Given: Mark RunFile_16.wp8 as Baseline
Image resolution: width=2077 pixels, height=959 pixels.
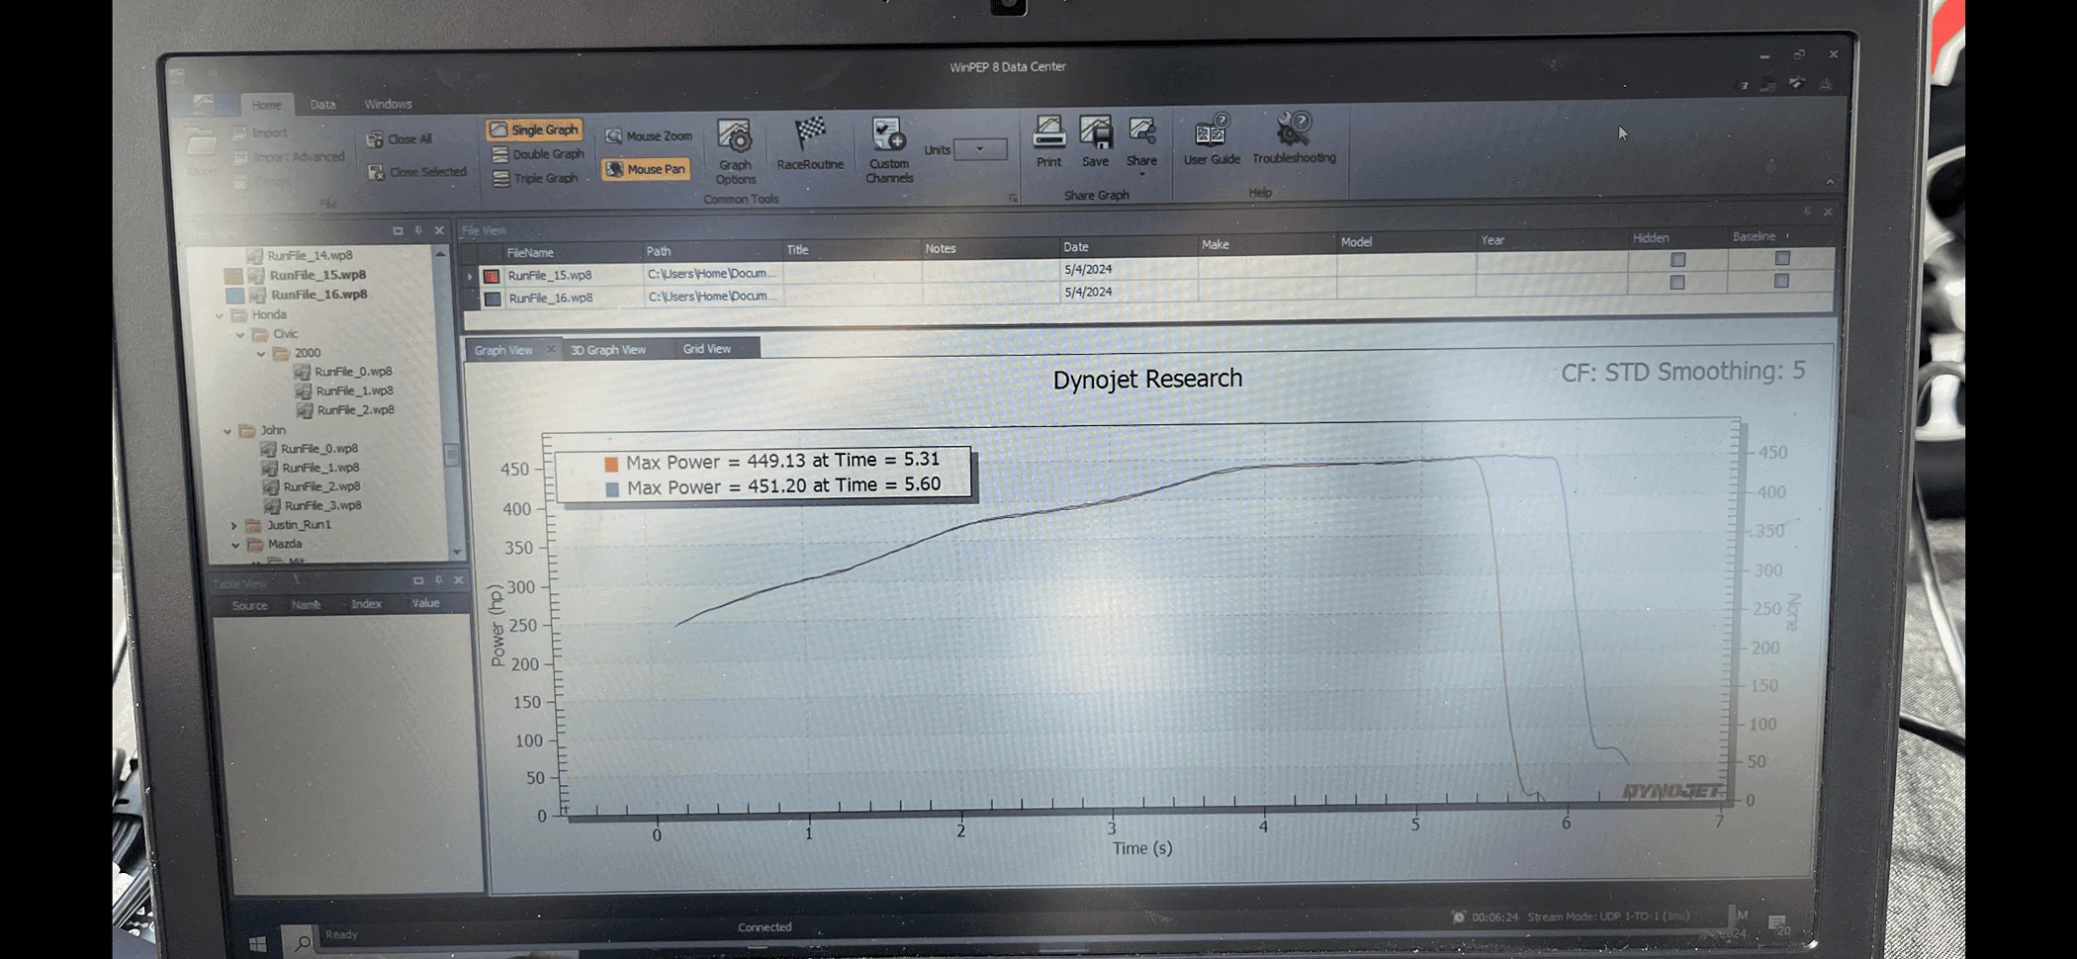Looking at the screenshot, I should [x=1781, y=281].
